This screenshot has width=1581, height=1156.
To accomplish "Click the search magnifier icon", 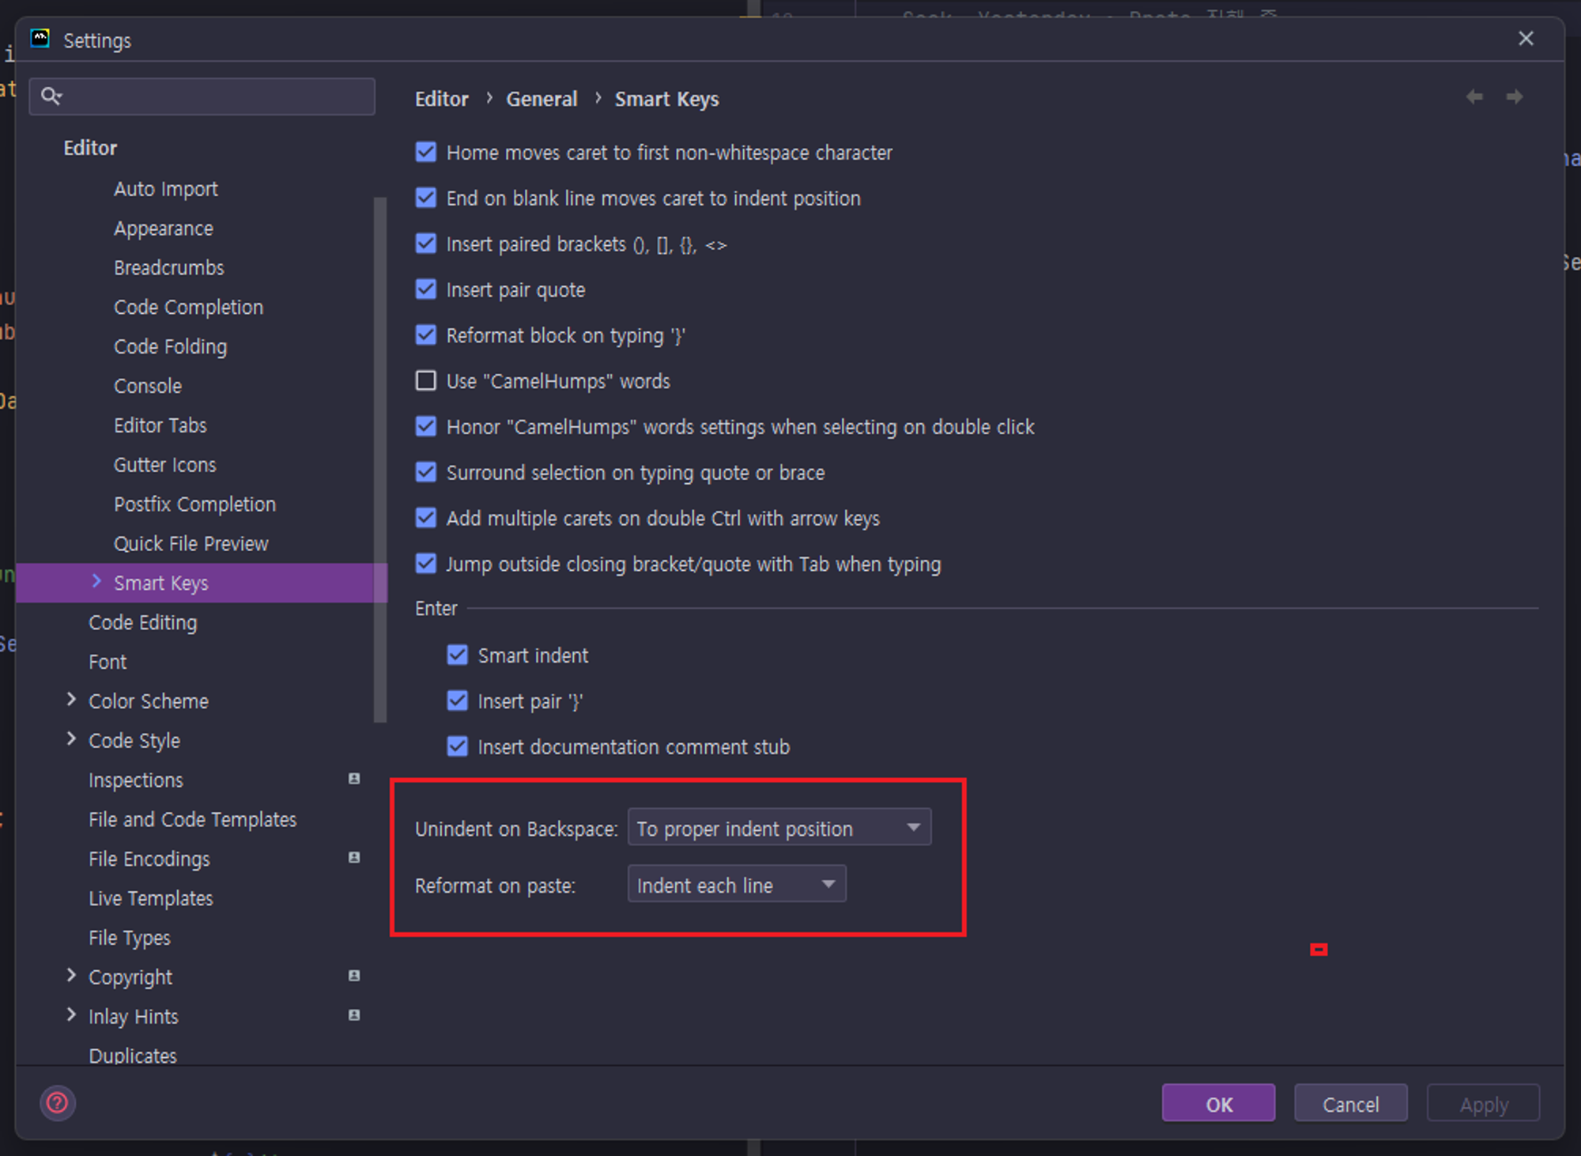I will tap(51, 96).
